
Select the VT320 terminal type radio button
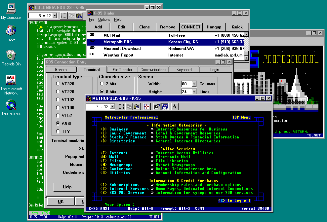pos(58,84)
